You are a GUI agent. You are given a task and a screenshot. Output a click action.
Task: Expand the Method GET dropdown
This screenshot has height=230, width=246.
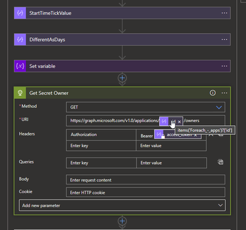[146, 107]
